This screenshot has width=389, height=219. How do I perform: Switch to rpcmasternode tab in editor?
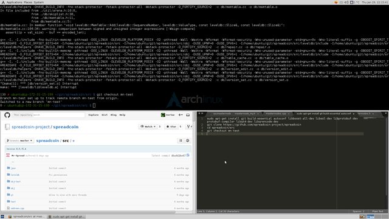[x=222, y=114]
